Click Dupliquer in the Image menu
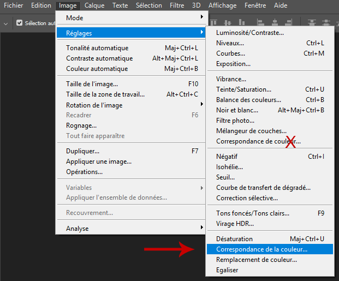The height and width of the screenshot is (281, 339). click(x=82, y=151)
